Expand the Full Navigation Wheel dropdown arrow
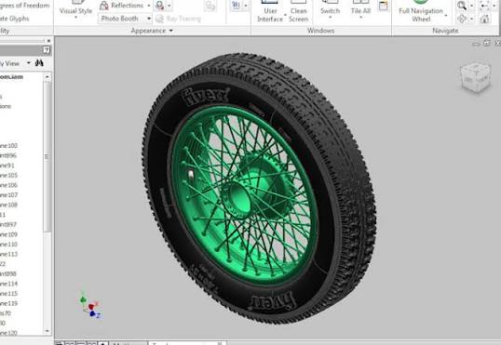The image size is (501, 345). [446, 15]
